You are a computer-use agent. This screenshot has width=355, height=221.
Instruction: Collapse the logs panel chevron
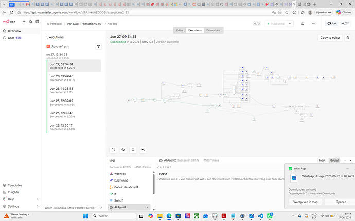tap(350, 160)
